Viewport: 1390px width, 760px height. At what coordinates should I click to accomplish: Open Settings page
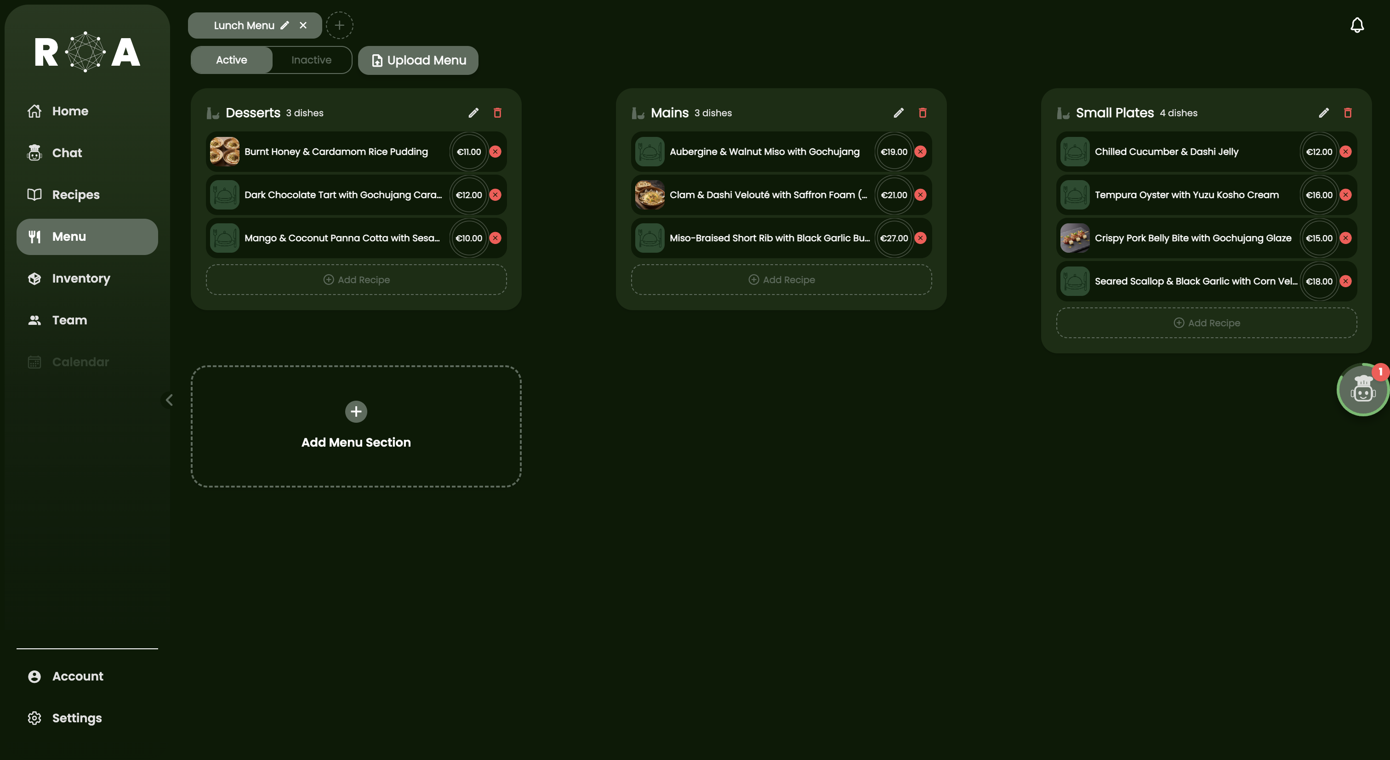click(x=87, y=718)
